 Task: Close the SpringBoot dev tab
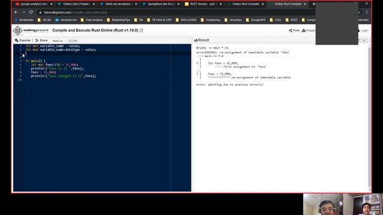pos(178,4)
